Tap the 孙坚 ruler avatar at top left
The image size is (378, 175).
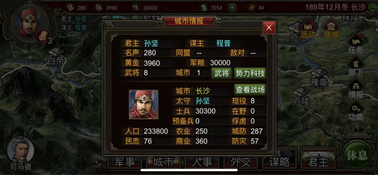[30, 23]
